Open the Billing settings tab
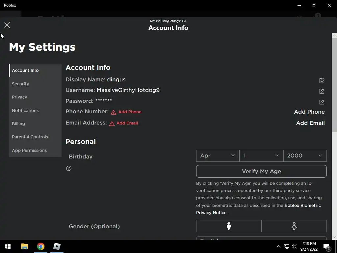 pos(35,124)
